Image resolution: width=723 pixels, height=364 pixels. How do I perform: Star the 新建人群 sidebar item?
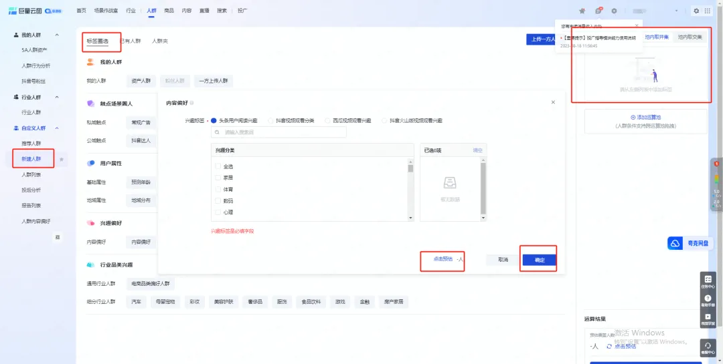coord(62,160)
